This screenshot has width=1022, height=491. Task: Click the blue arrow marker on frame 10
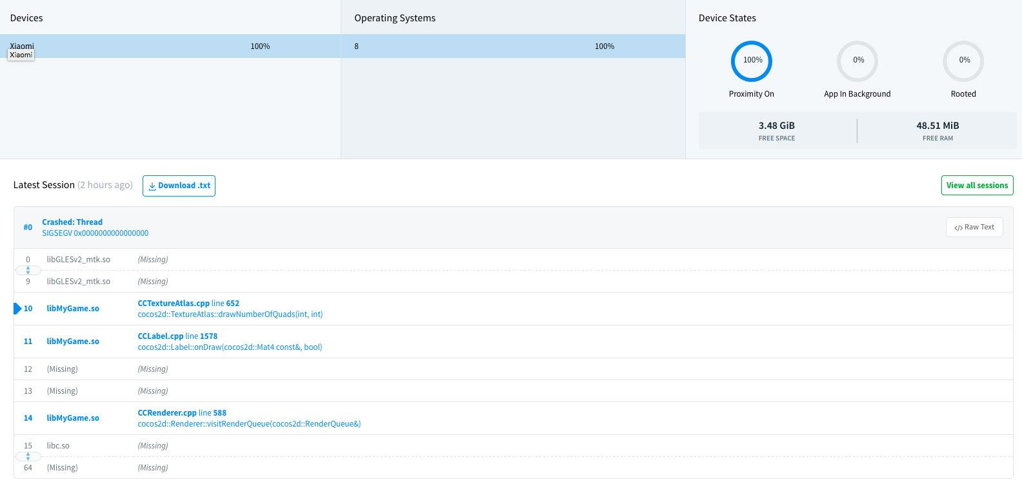coord(17,309)
